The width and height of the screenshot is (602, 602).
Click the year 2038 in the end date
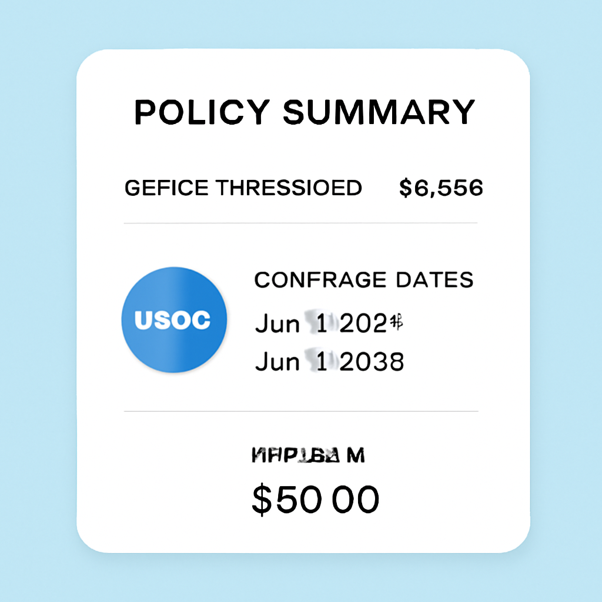[x=372, y=362]
